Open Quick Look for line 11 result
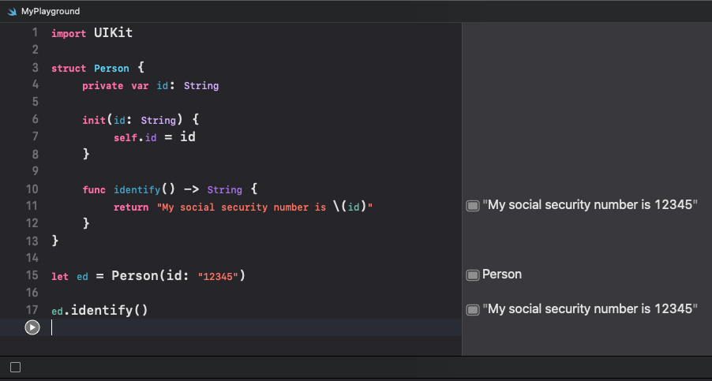The image size is (712, 381). click(473, 206)
